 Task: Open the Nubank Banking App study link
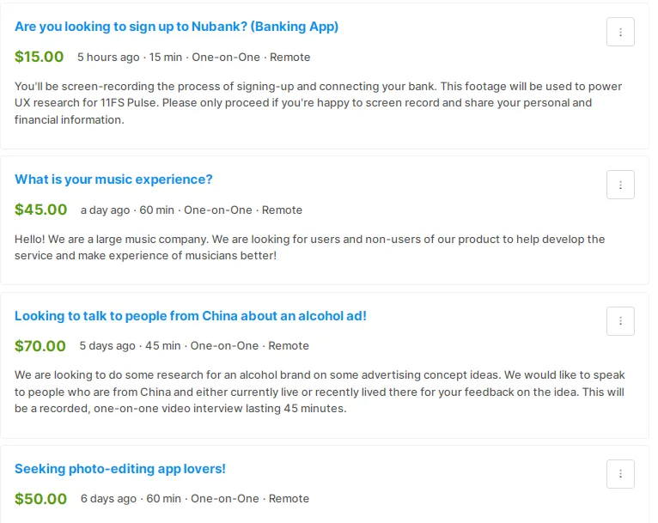[176, 27]
